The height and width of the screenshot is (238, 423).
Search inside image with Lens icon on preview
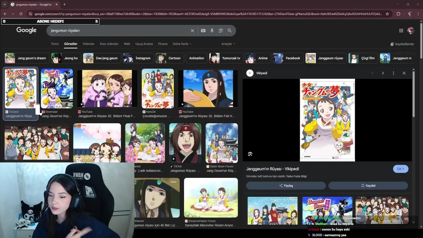tap(250, 154)
